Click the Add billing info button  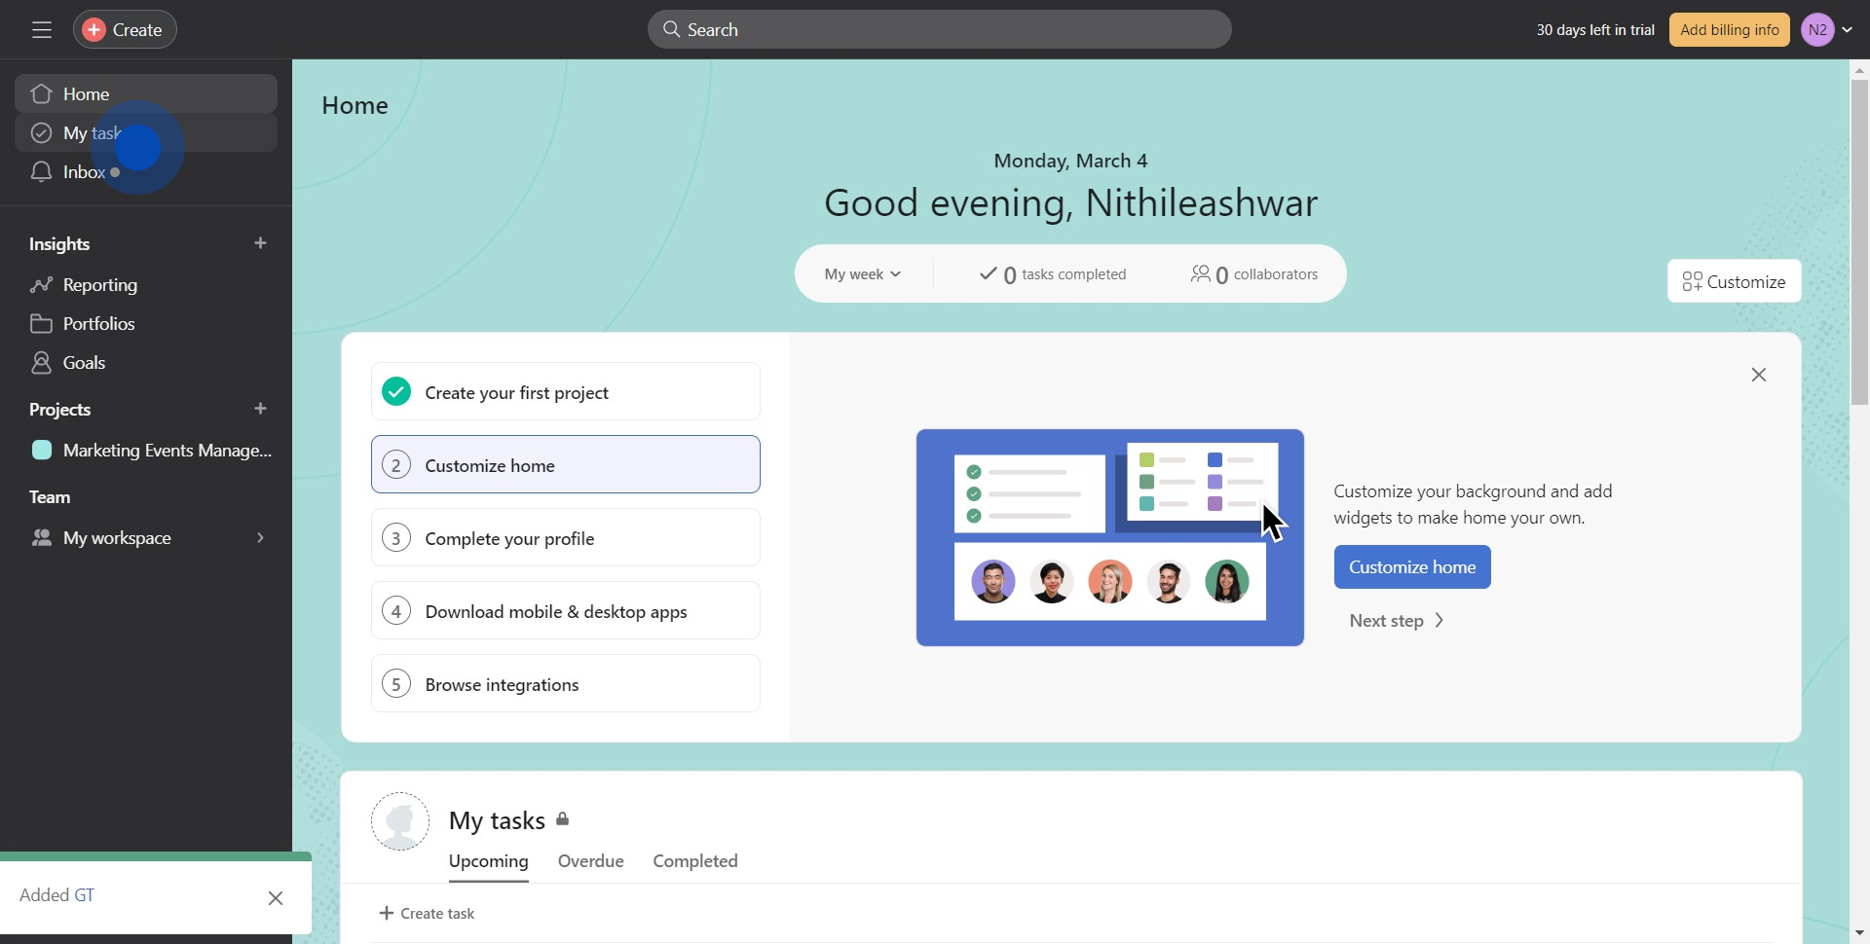click(1729, 30)
